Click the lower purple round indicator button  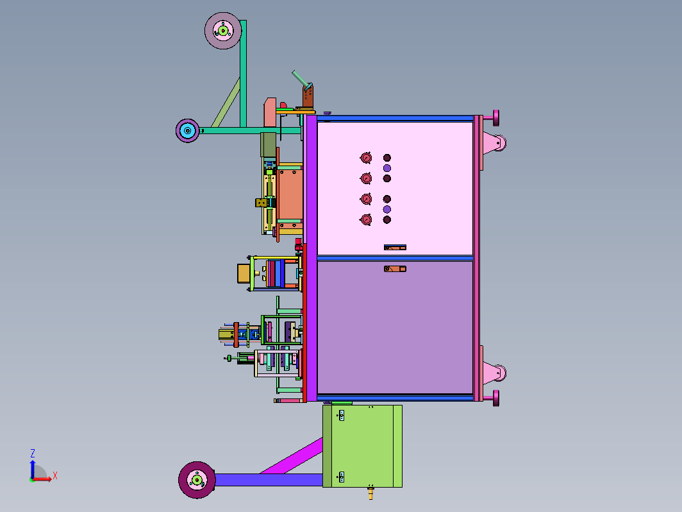click(x=387, y=209)
